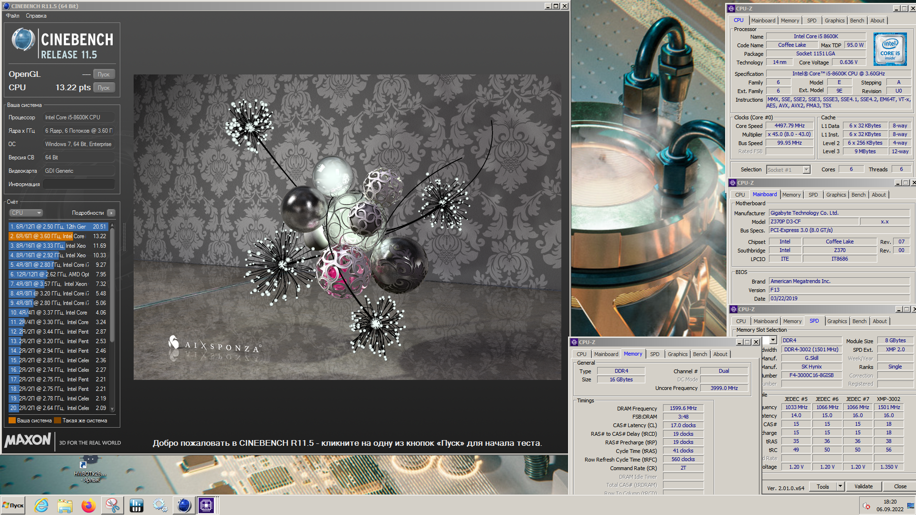Click the Ваша система orange legend swatch
Screen dimensions: 916x515
(12, 420)
